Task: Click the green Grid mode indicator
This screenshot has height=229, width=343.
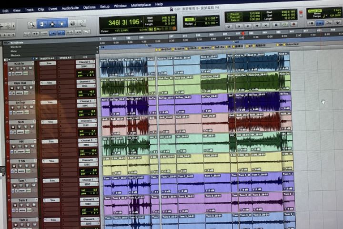Action: tap(189, 19)
